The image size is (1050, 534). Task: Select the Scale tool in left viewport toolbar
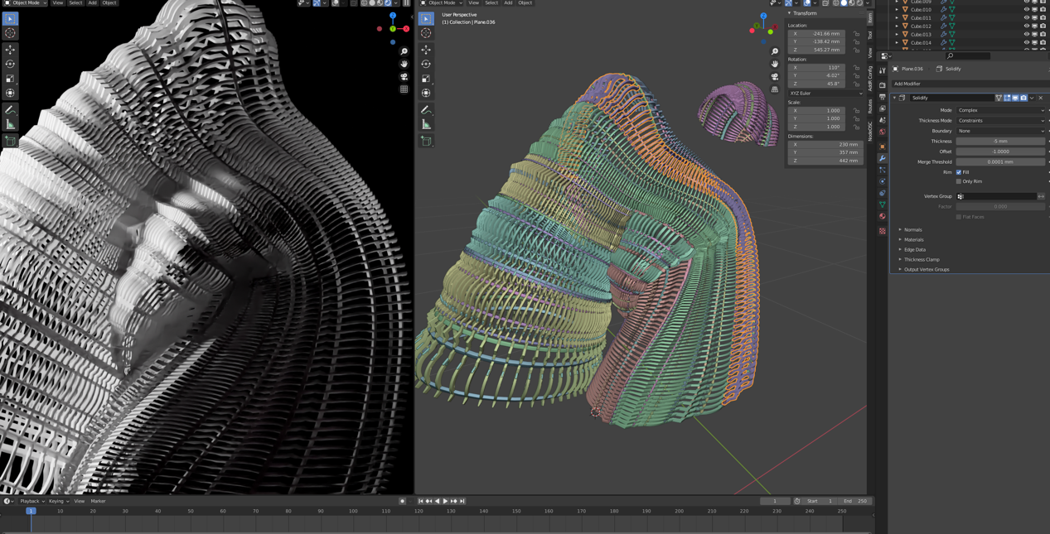(10, 79)
